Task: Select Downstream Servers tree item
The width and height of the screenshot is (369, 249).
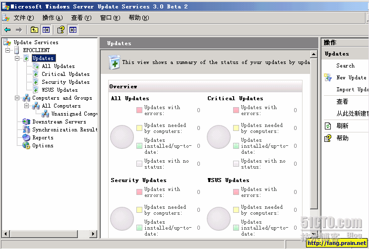Action: coord(59,122)
